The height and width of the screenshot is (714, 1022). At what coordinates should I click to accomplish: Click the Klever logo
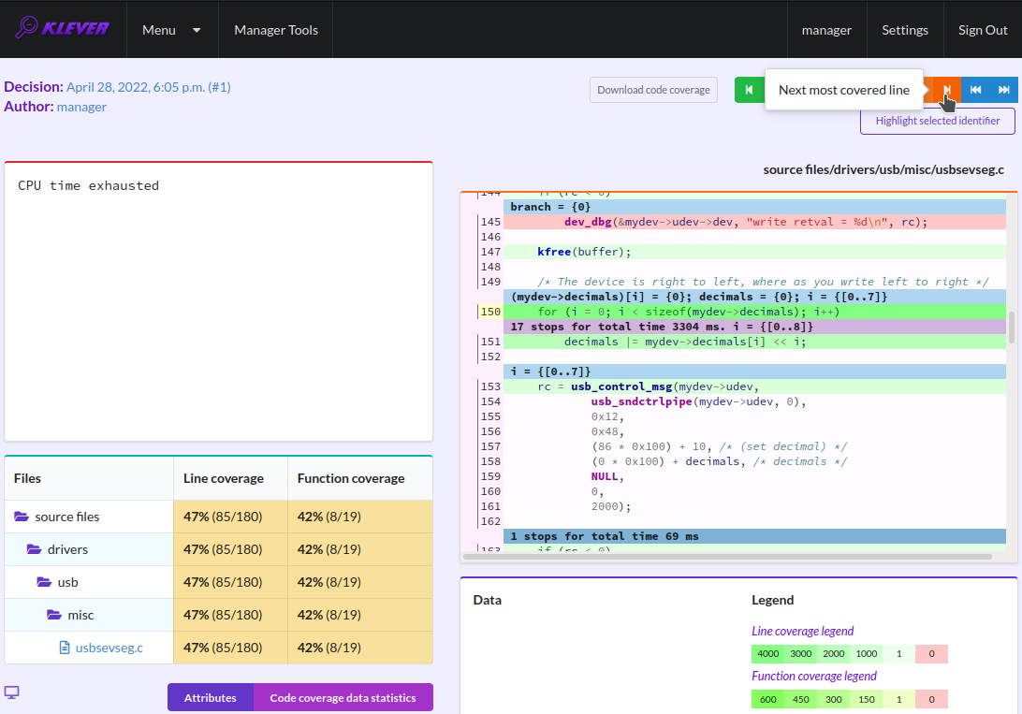click(x=63, y=28)
